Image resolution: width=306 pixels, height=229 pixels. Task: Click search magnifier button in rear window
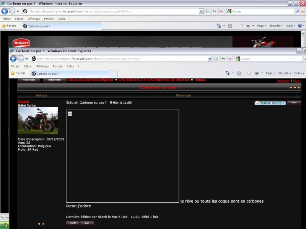pyautogui.click(x=298, y=11)
